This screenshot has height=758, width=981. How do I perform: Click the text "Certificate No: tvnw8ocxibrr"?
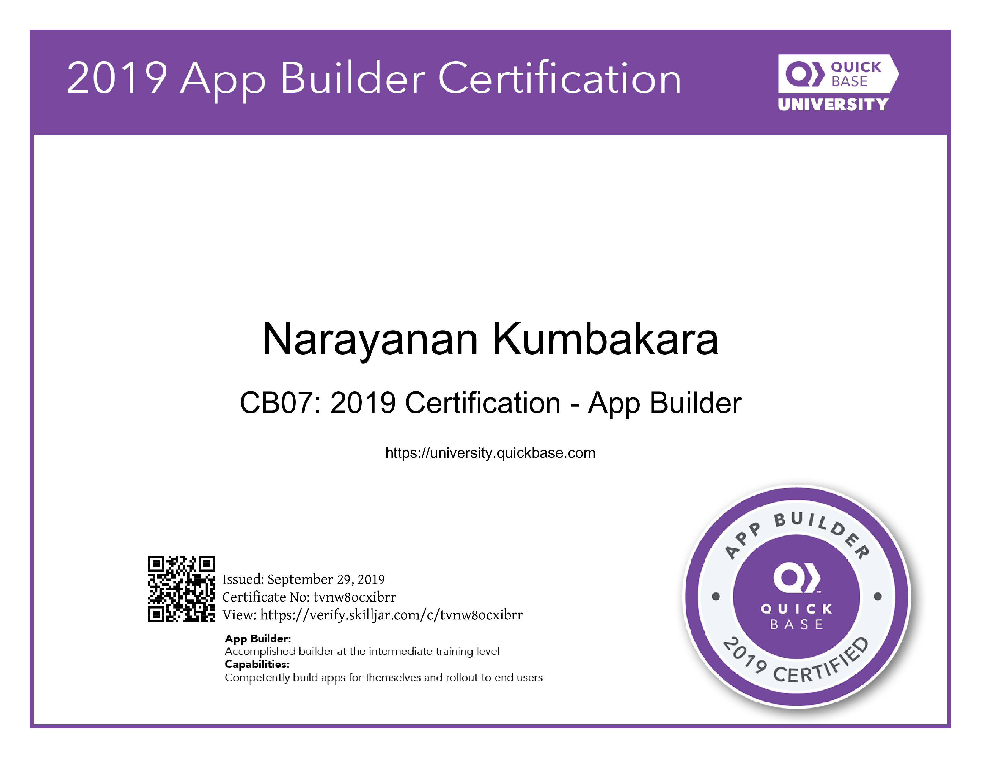(x=309, y=597)
